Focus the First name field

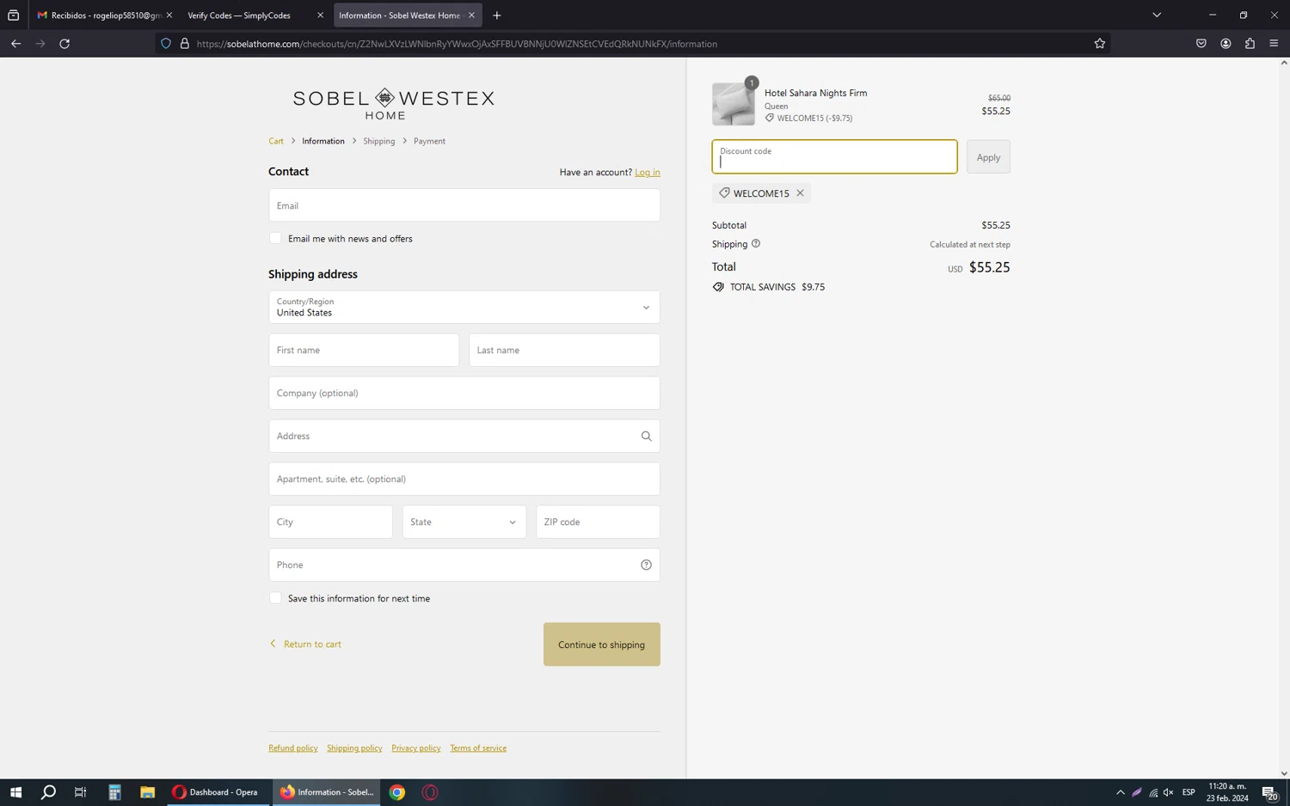(364, 351)
